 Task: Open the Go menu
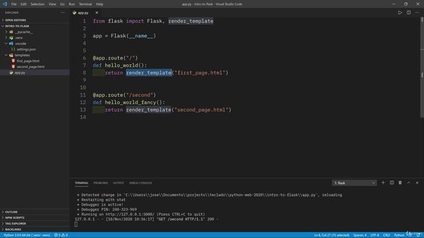click(62, 4)
